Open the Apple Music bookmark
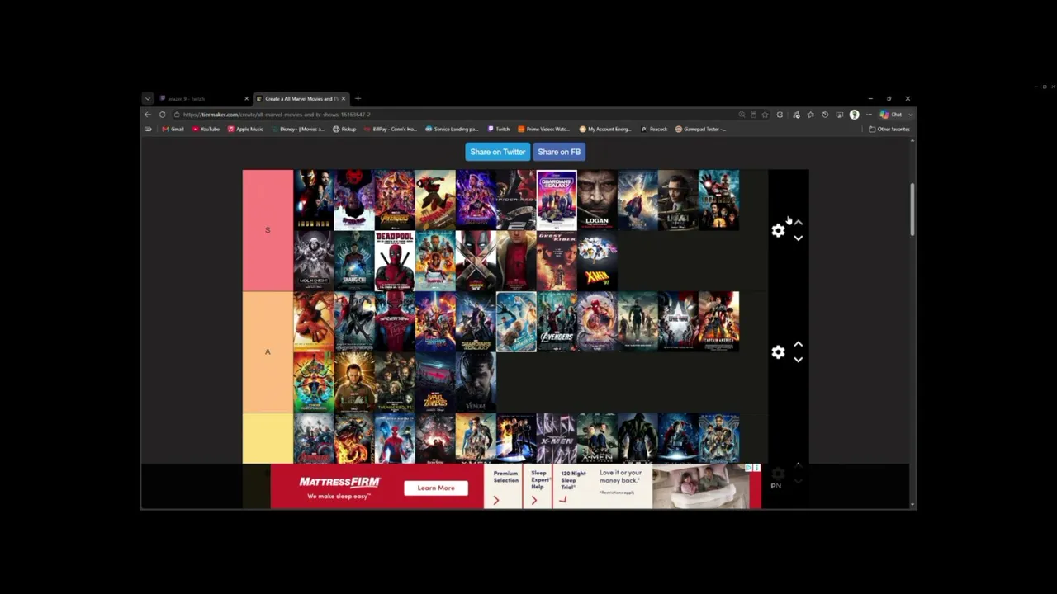This screenshot has width=1057, height=594. tap(245, 129)
